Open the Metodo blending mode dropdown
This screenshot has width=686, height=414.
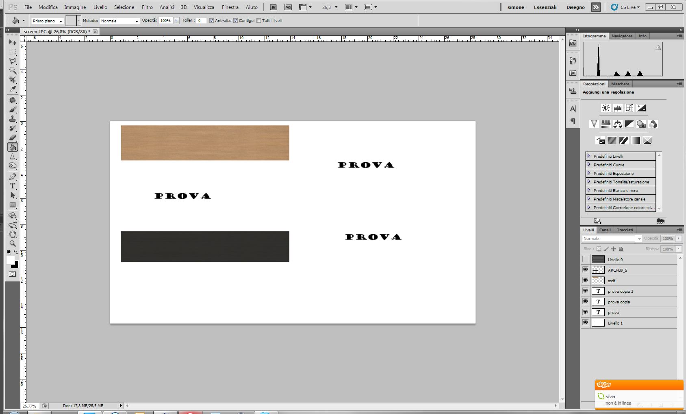pyautogui.click(x=119, y=21)
